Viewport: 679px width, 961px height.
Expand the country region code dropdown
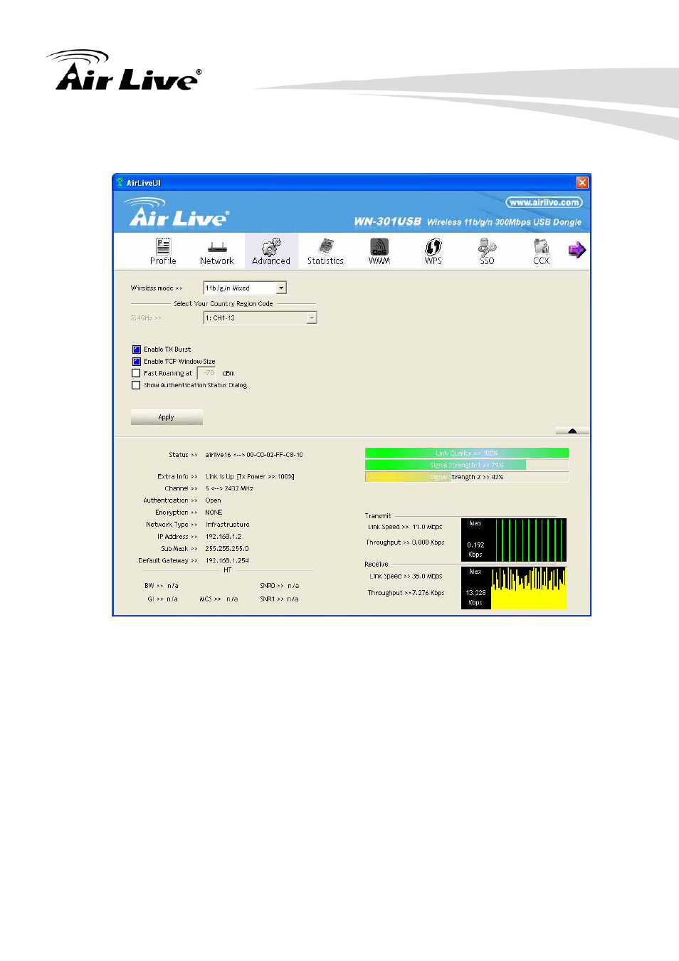point(312,318)
